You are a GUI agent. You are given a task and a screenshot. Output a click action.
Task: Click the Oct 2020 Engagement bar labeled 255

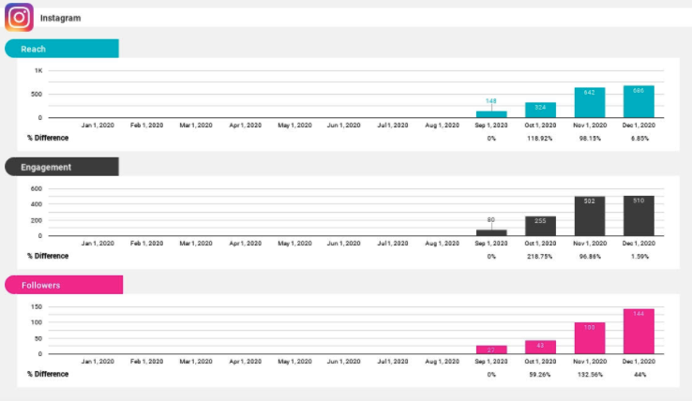click(540, 226)
